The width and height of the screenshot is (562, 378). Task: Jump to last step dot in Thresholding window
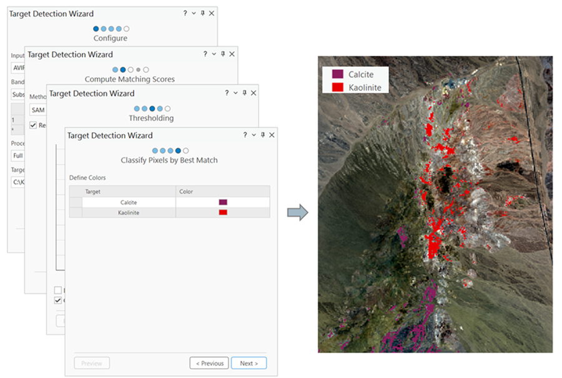click(x=167, y=109)
